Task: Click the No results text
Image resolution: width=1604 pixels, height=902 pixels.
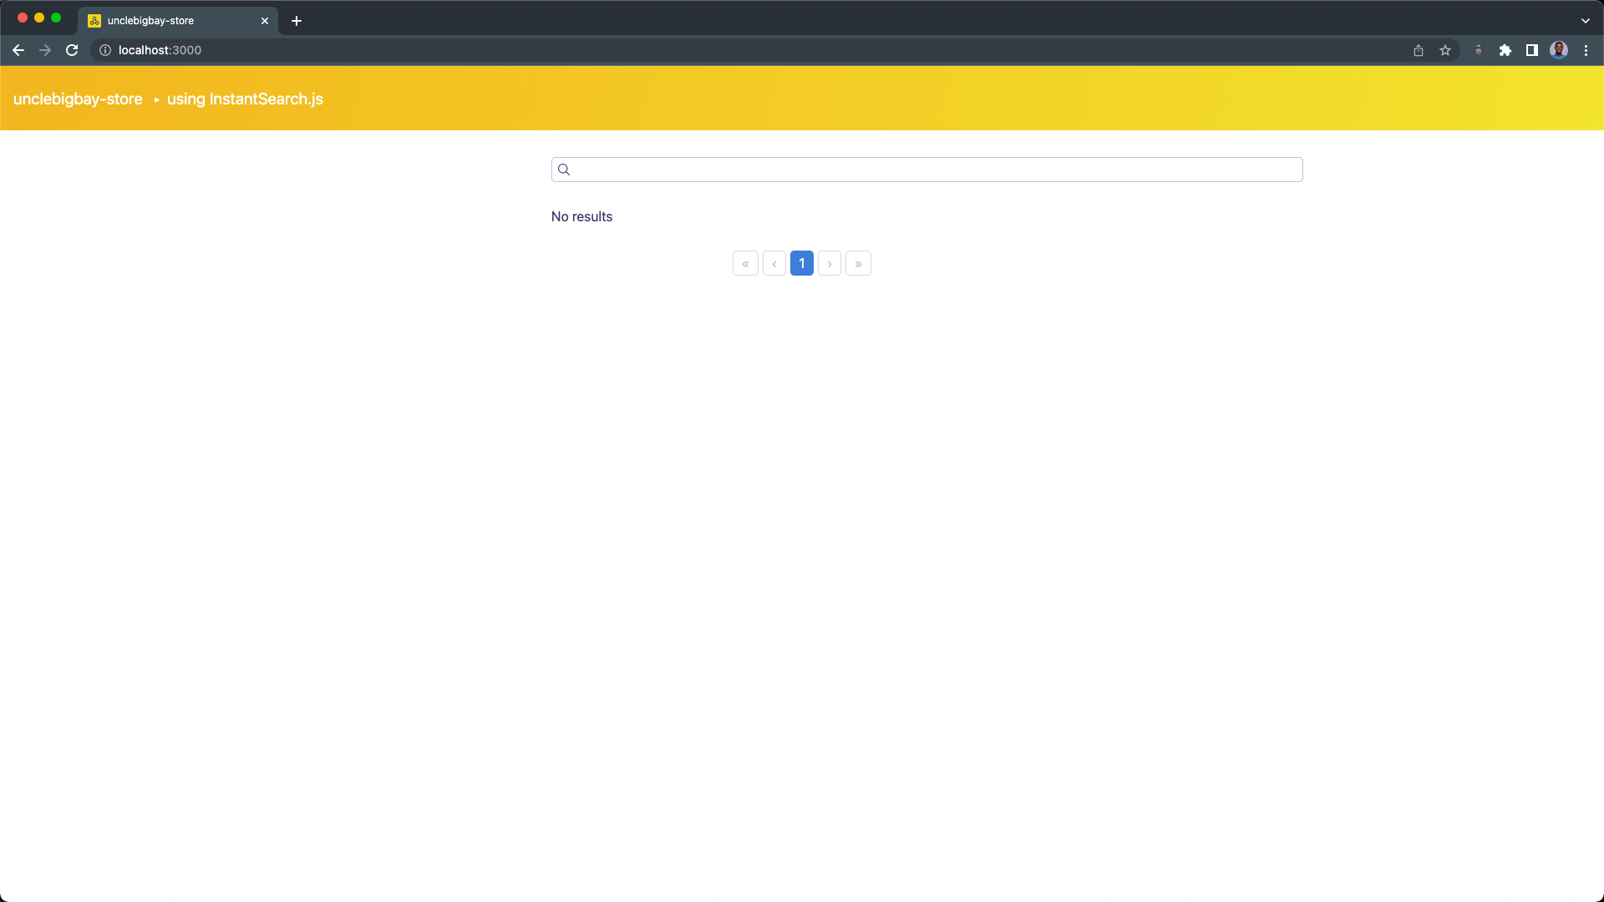Action: pyautogui.click(x=581, y=216)
